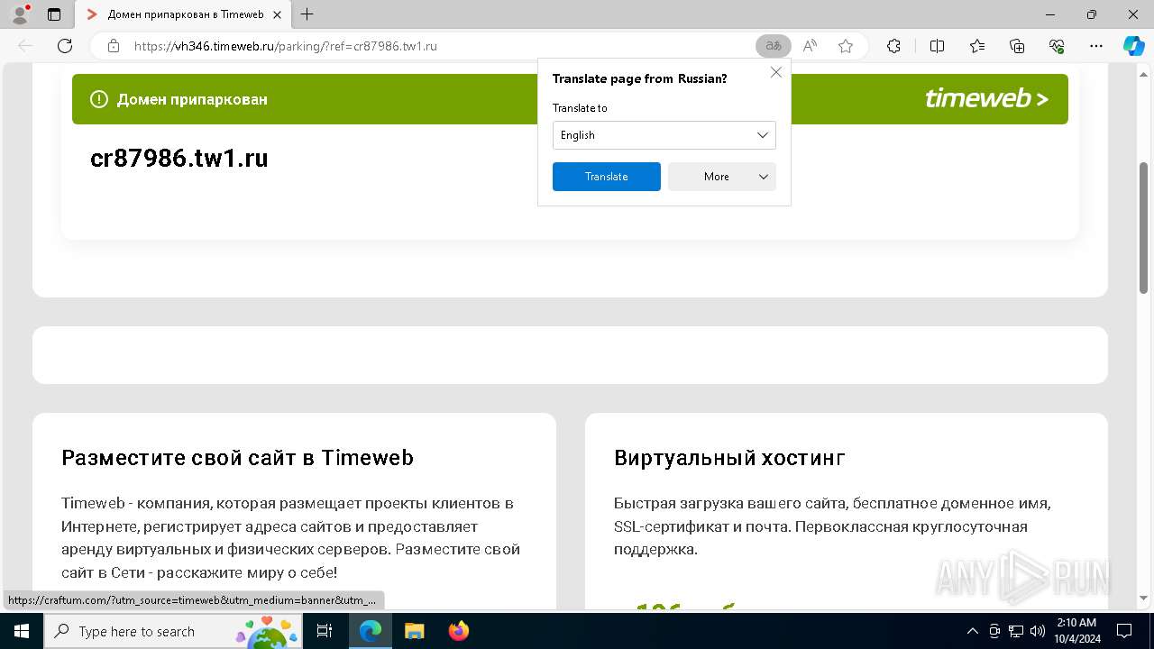Open the notifications center icon
This screenshot has height=649, width=1154.
(x=1124, y=631)
